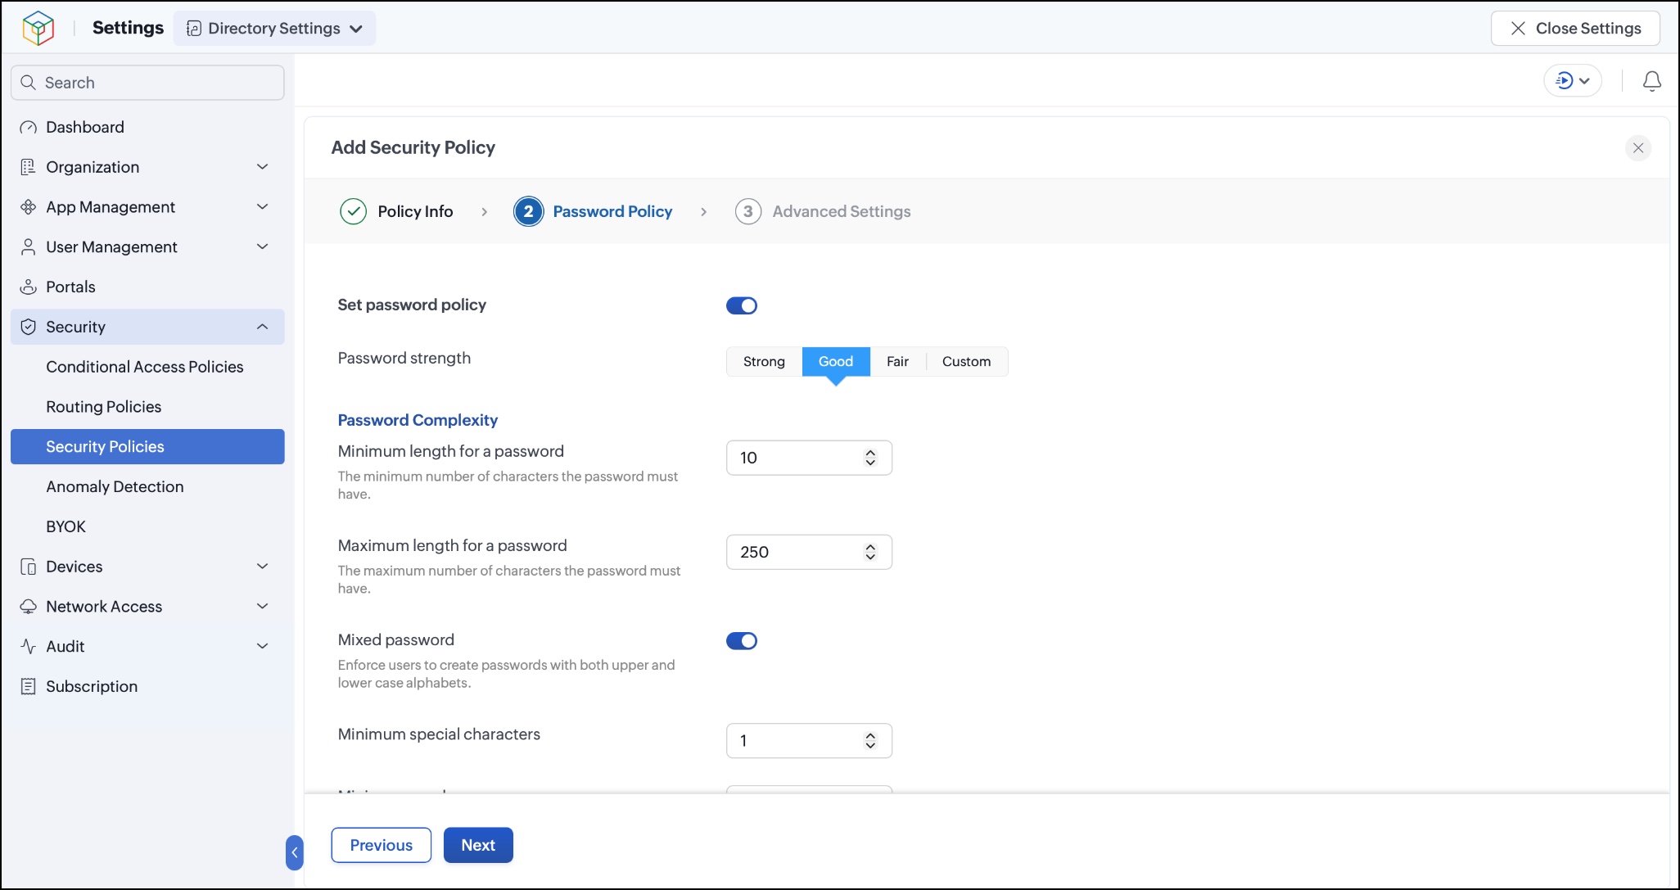Click the Audit pulse icon

[28, 647]
